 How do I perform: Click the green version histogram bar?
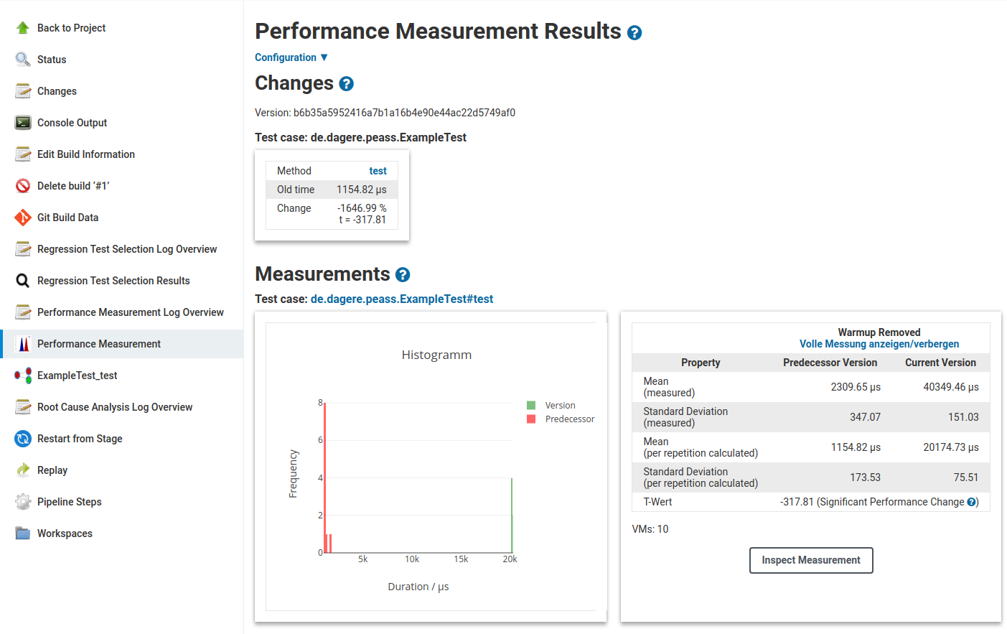coord(512,516)
